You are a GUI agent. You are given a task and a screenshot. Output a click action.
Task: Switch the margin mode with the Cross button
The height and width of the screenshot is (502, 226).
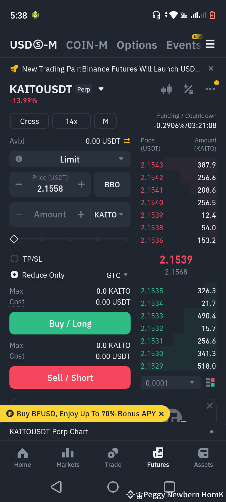[30, 121]
